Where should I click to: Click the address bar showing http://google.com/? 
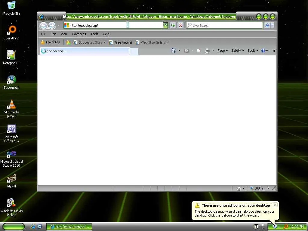113,25
